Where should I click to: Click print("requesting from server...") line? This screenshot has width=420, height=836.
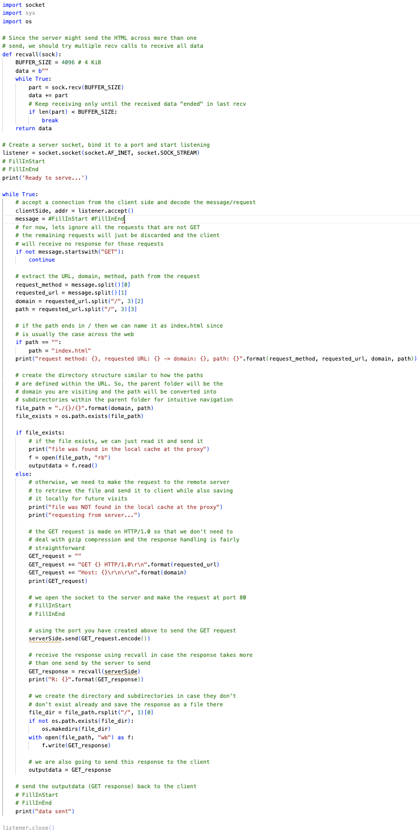point(85,515)
